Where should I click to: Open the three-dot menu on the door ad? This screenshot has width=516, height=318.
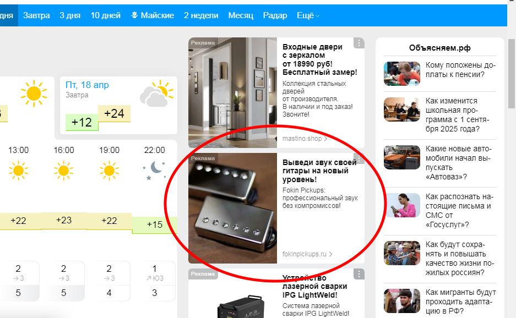click(x=359, y=43)
